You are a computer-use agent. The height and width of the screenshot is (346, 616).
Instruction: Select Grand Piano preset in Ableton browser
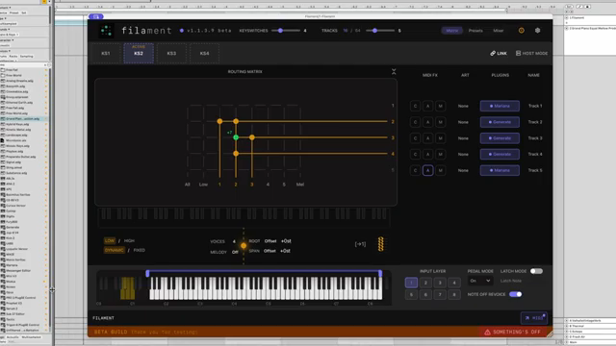click(23, 118)
